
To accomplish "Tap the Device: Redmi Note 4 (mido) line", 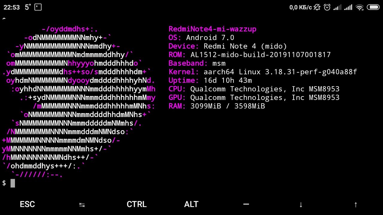I will coord(228,46).
